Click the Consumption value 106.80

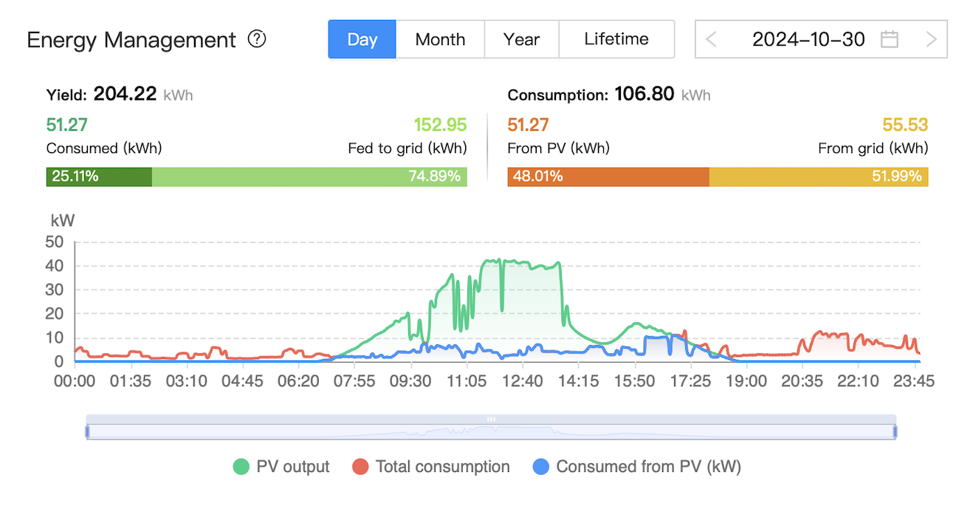click(644, 94)
